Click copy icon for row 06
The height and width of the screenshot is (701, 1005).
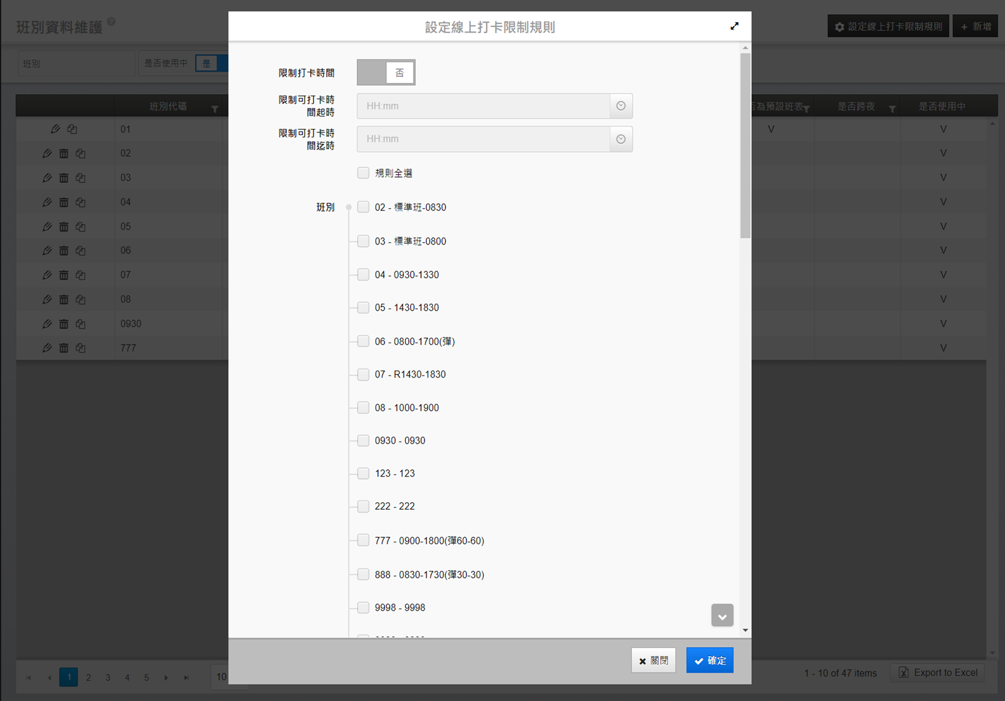pyautogui.click(x=81, y=251)
